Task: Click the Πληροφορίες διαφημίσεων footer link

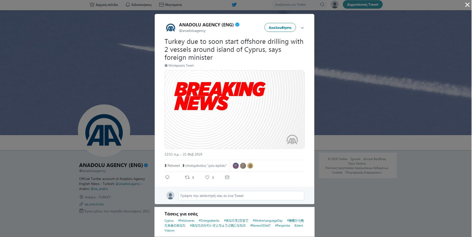Action: [x=364, y=172]
